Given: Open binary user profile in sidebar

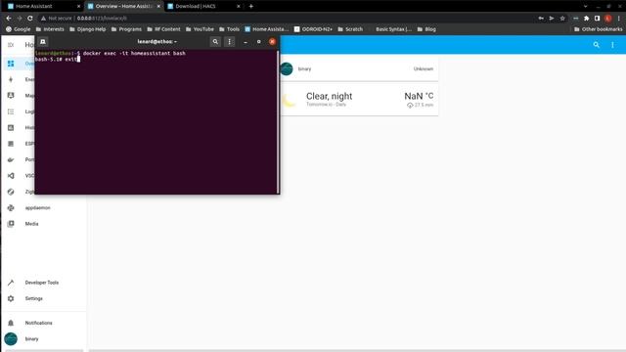Looking at the screenshot, I should [x=44, y=339].
